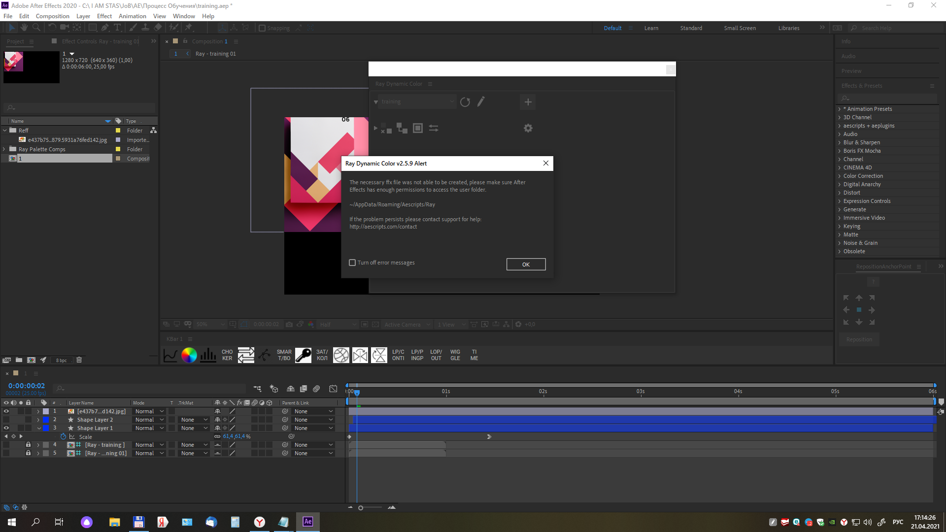Image resolution: width=946 pixels, height=532 pixels.
Task: Click the 8 bpc color depth button
Action: (x=61, y=360)
